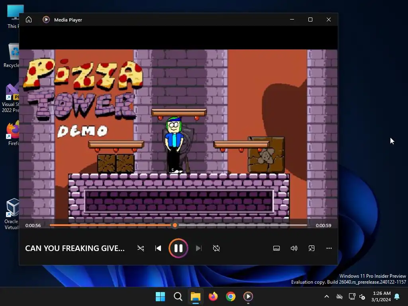Image resolution: width=408 pixels, height=306 pixels.
Task: Open the clock showing 1:26 AM
Action: [381, 296]
